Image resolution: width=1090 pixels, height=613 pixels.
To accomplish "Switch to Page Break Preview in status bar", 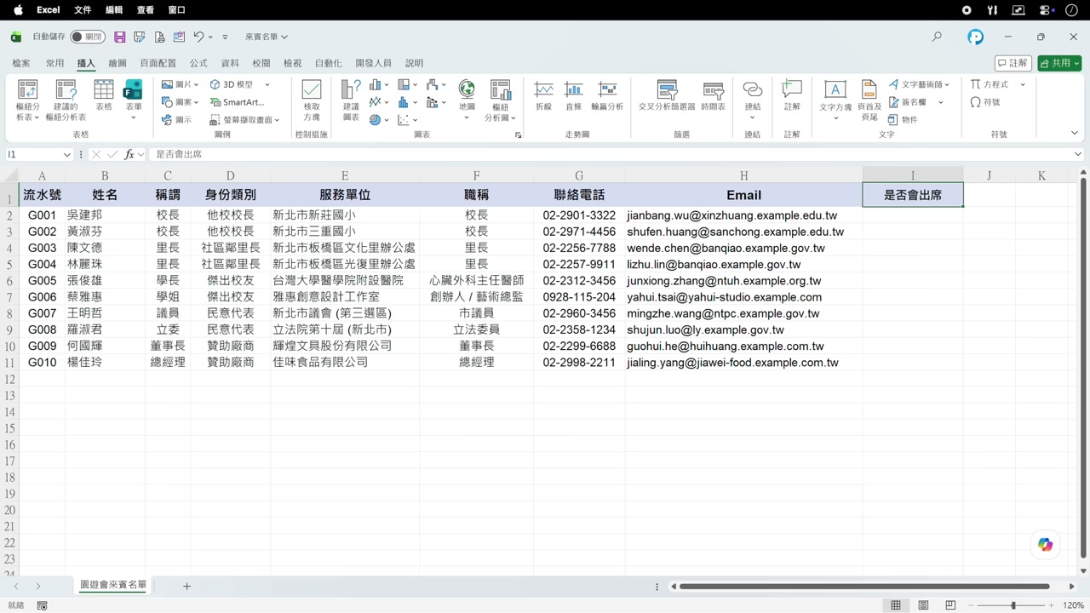I will (x=950, y=605).
